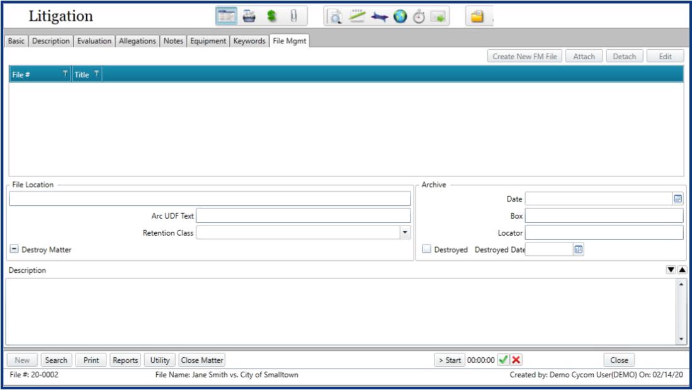Click the Destroyed Date input field
The image size is (692, 390).
(549, 249)
